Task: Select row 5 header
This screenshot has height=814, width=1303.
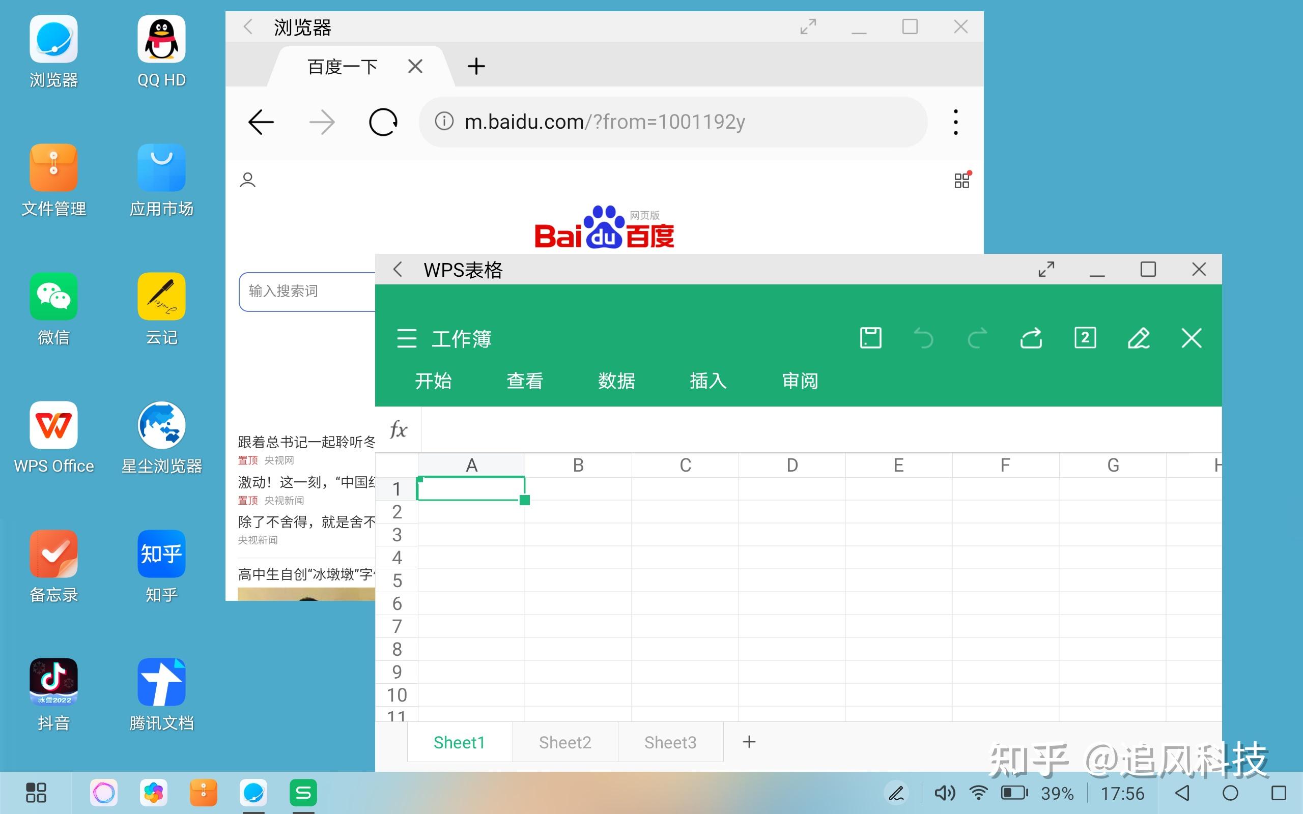Action: [x=397, y=580]
